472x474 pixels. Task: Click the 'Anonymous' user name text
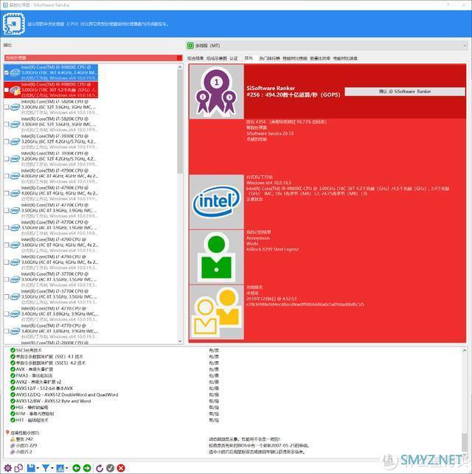click(x=258, y=238)
